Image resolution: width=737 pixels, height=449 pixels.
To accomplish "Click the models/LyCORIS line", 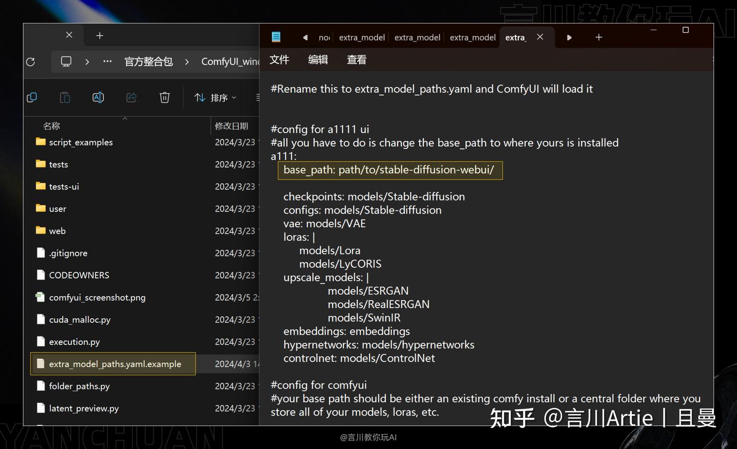I will pos(340,264).
